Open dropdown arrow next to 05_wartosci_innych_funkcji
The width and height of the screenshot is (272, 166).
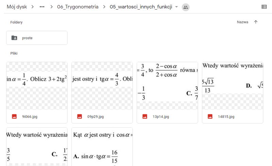176,7
